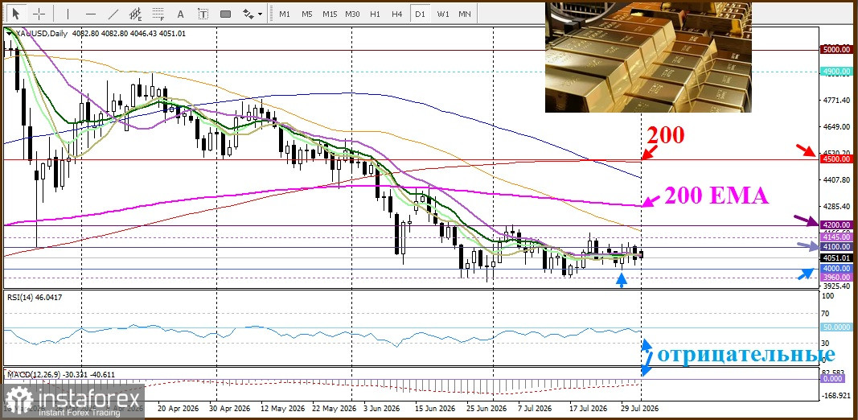858x420 pixels.
Task: Click the 4771.40 price scale value
Action: pyautogui.click(x=836, y=101)
